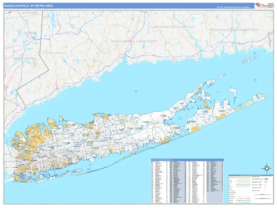Select ZIP code 11746 on the map
Screen dimensions: 277x208
[x=66, y=143]
